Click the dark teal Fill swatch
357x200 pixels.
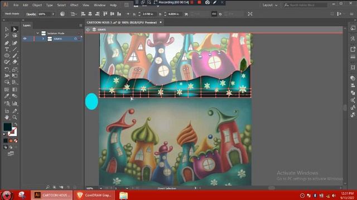point(7,127)
